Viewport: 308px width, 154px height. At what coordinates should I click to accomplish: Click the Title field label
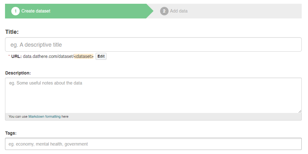point(12,32)
